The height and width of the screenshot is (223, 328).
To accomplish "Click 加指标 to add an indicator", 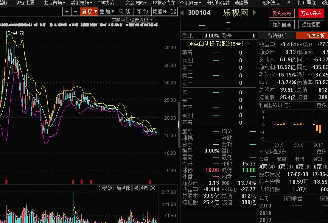I will click(123, 187).
